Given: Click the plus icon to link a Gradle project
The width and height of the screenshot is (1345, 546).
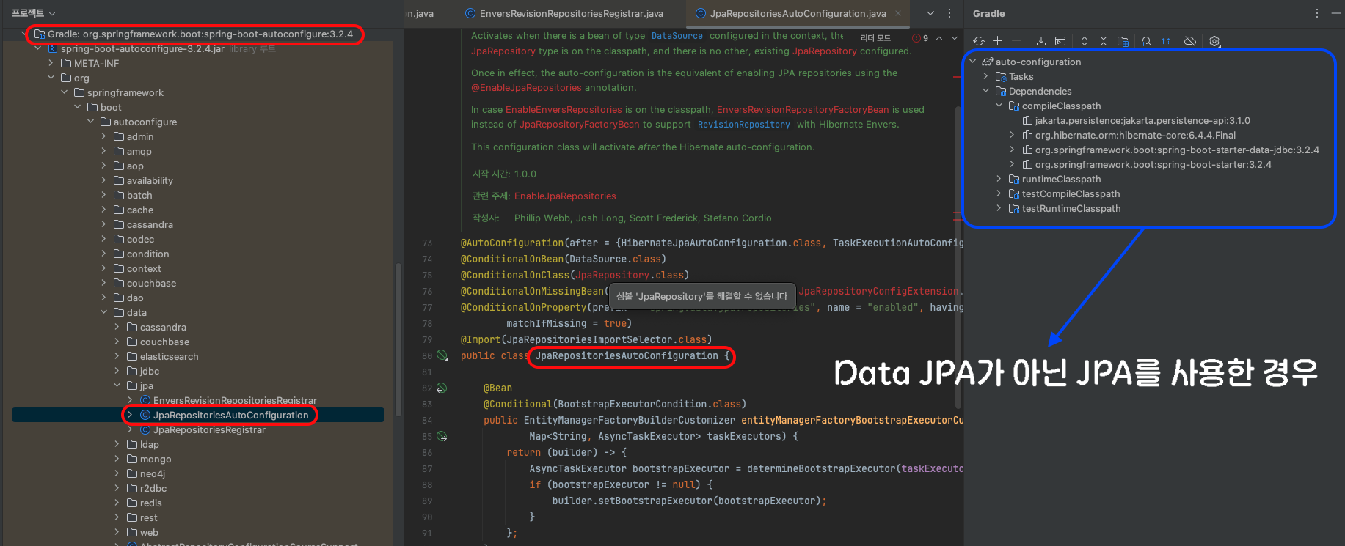Looking at the screenshot, I should coord(997,41).
